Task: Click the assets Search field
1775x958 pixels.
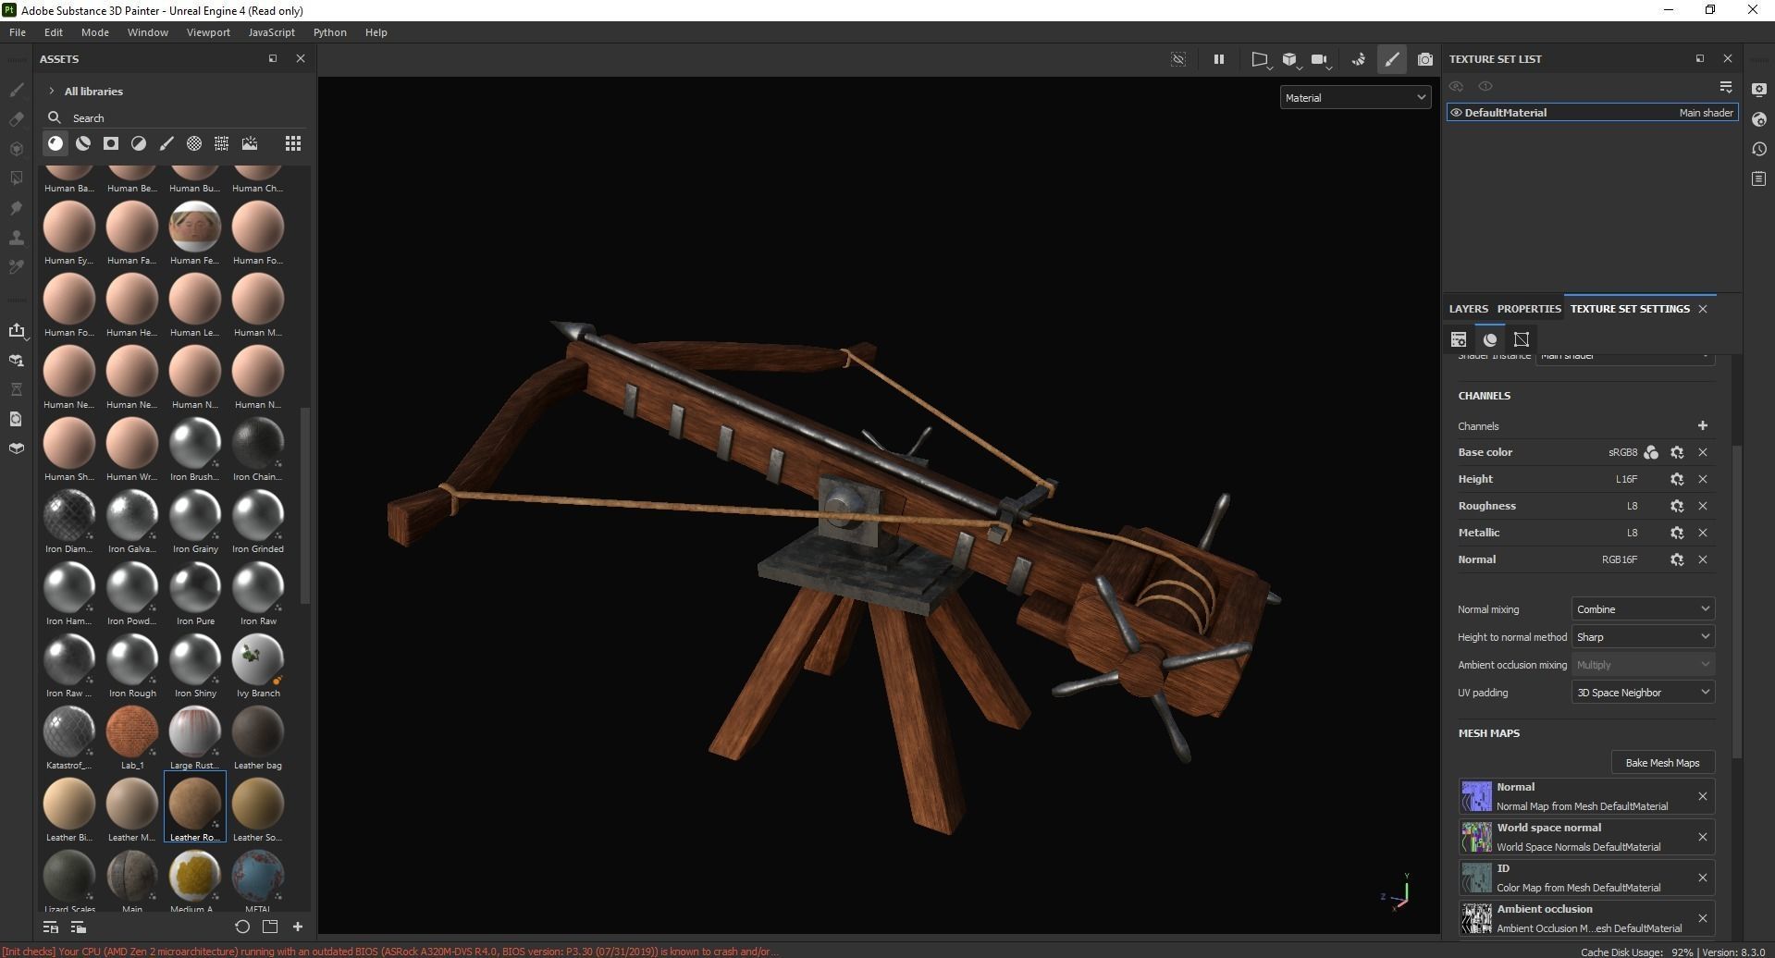Action: pos(176,117)
